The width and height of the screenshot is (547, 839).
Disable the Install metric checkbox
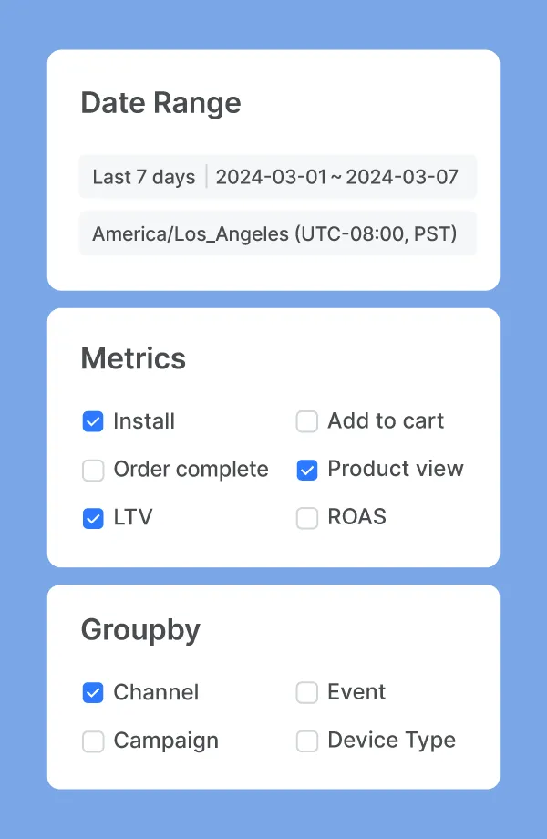click(93, 421)
